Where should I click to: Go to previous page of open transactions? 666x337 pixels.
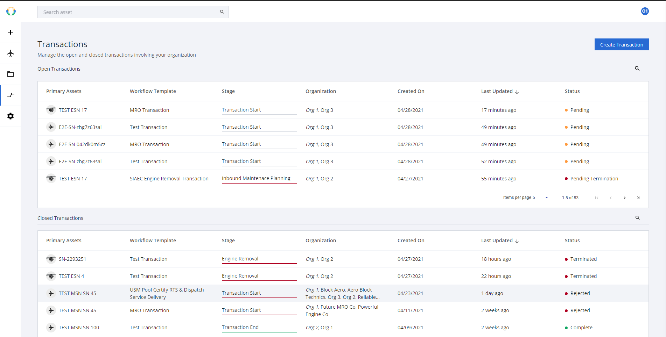pos(610,198)
